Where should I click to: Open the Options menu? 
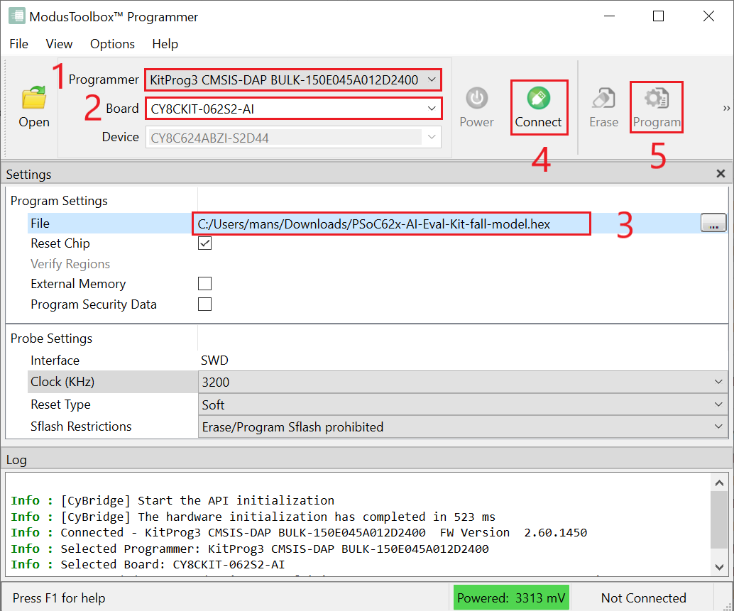tap(112, 44)
